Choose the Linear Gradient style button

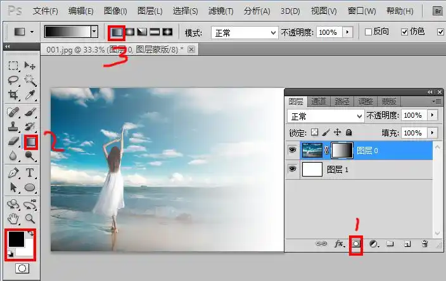point(118,32)
